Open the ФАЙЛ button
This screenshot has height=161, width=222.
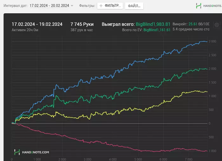click(134, 6)
